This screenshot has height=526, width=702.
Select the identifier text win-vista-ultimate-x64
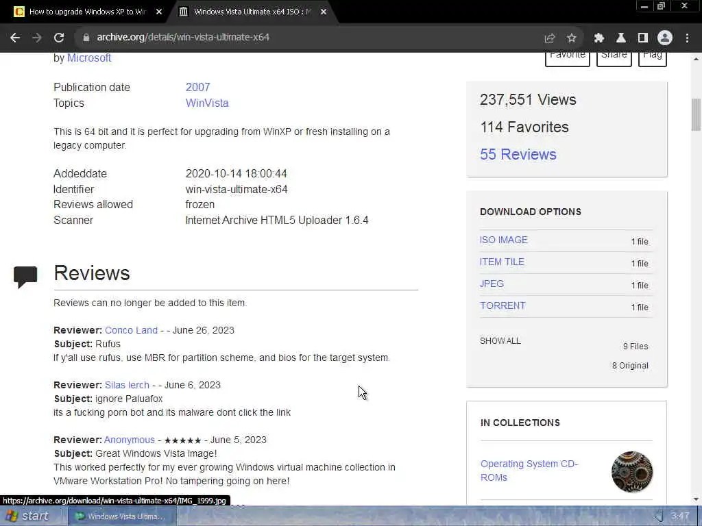pyautogui.click(x=237, y=189)
